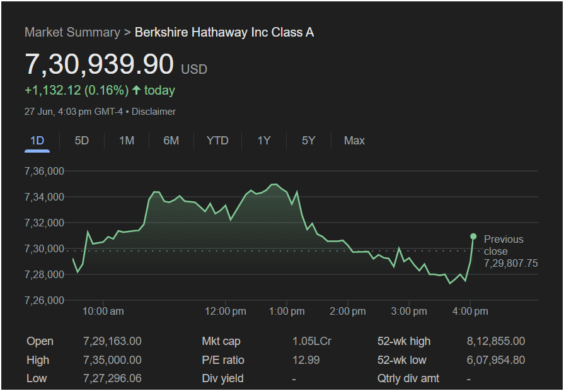Click the 2:00 pm x-axis label
Image resolution: width=564 pixels, height=391 pixels.
348,312
